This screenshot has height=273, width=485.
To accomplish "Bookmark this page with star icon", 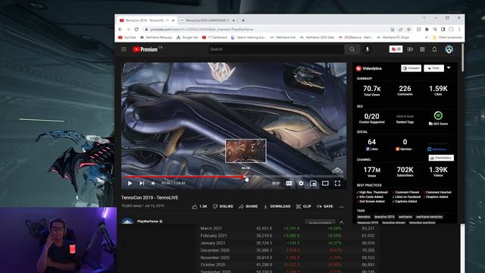I will tap(408, 30).
